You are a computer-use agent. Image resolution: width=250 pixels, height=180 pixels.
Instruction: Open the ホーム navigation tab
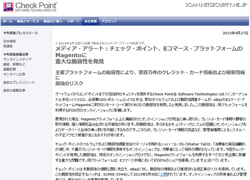(7, 21)
